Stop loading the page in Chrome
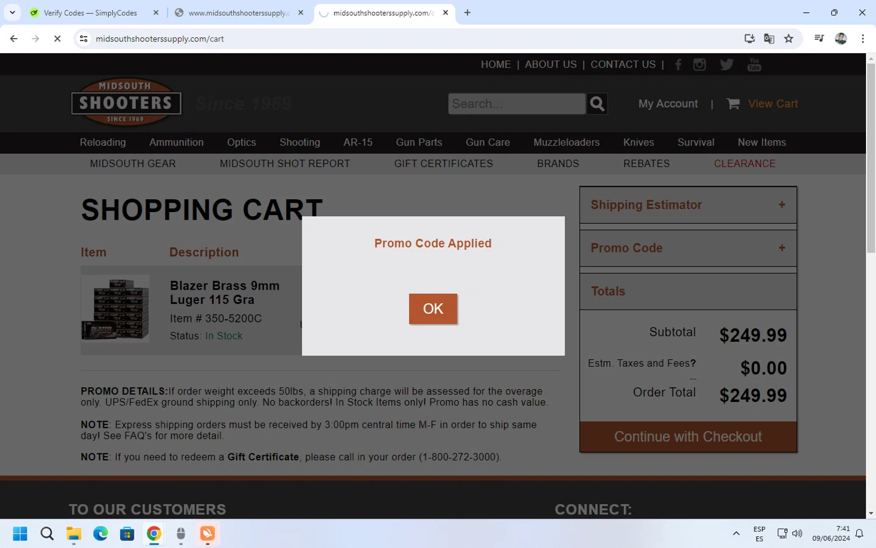 (x=57, y=39)
